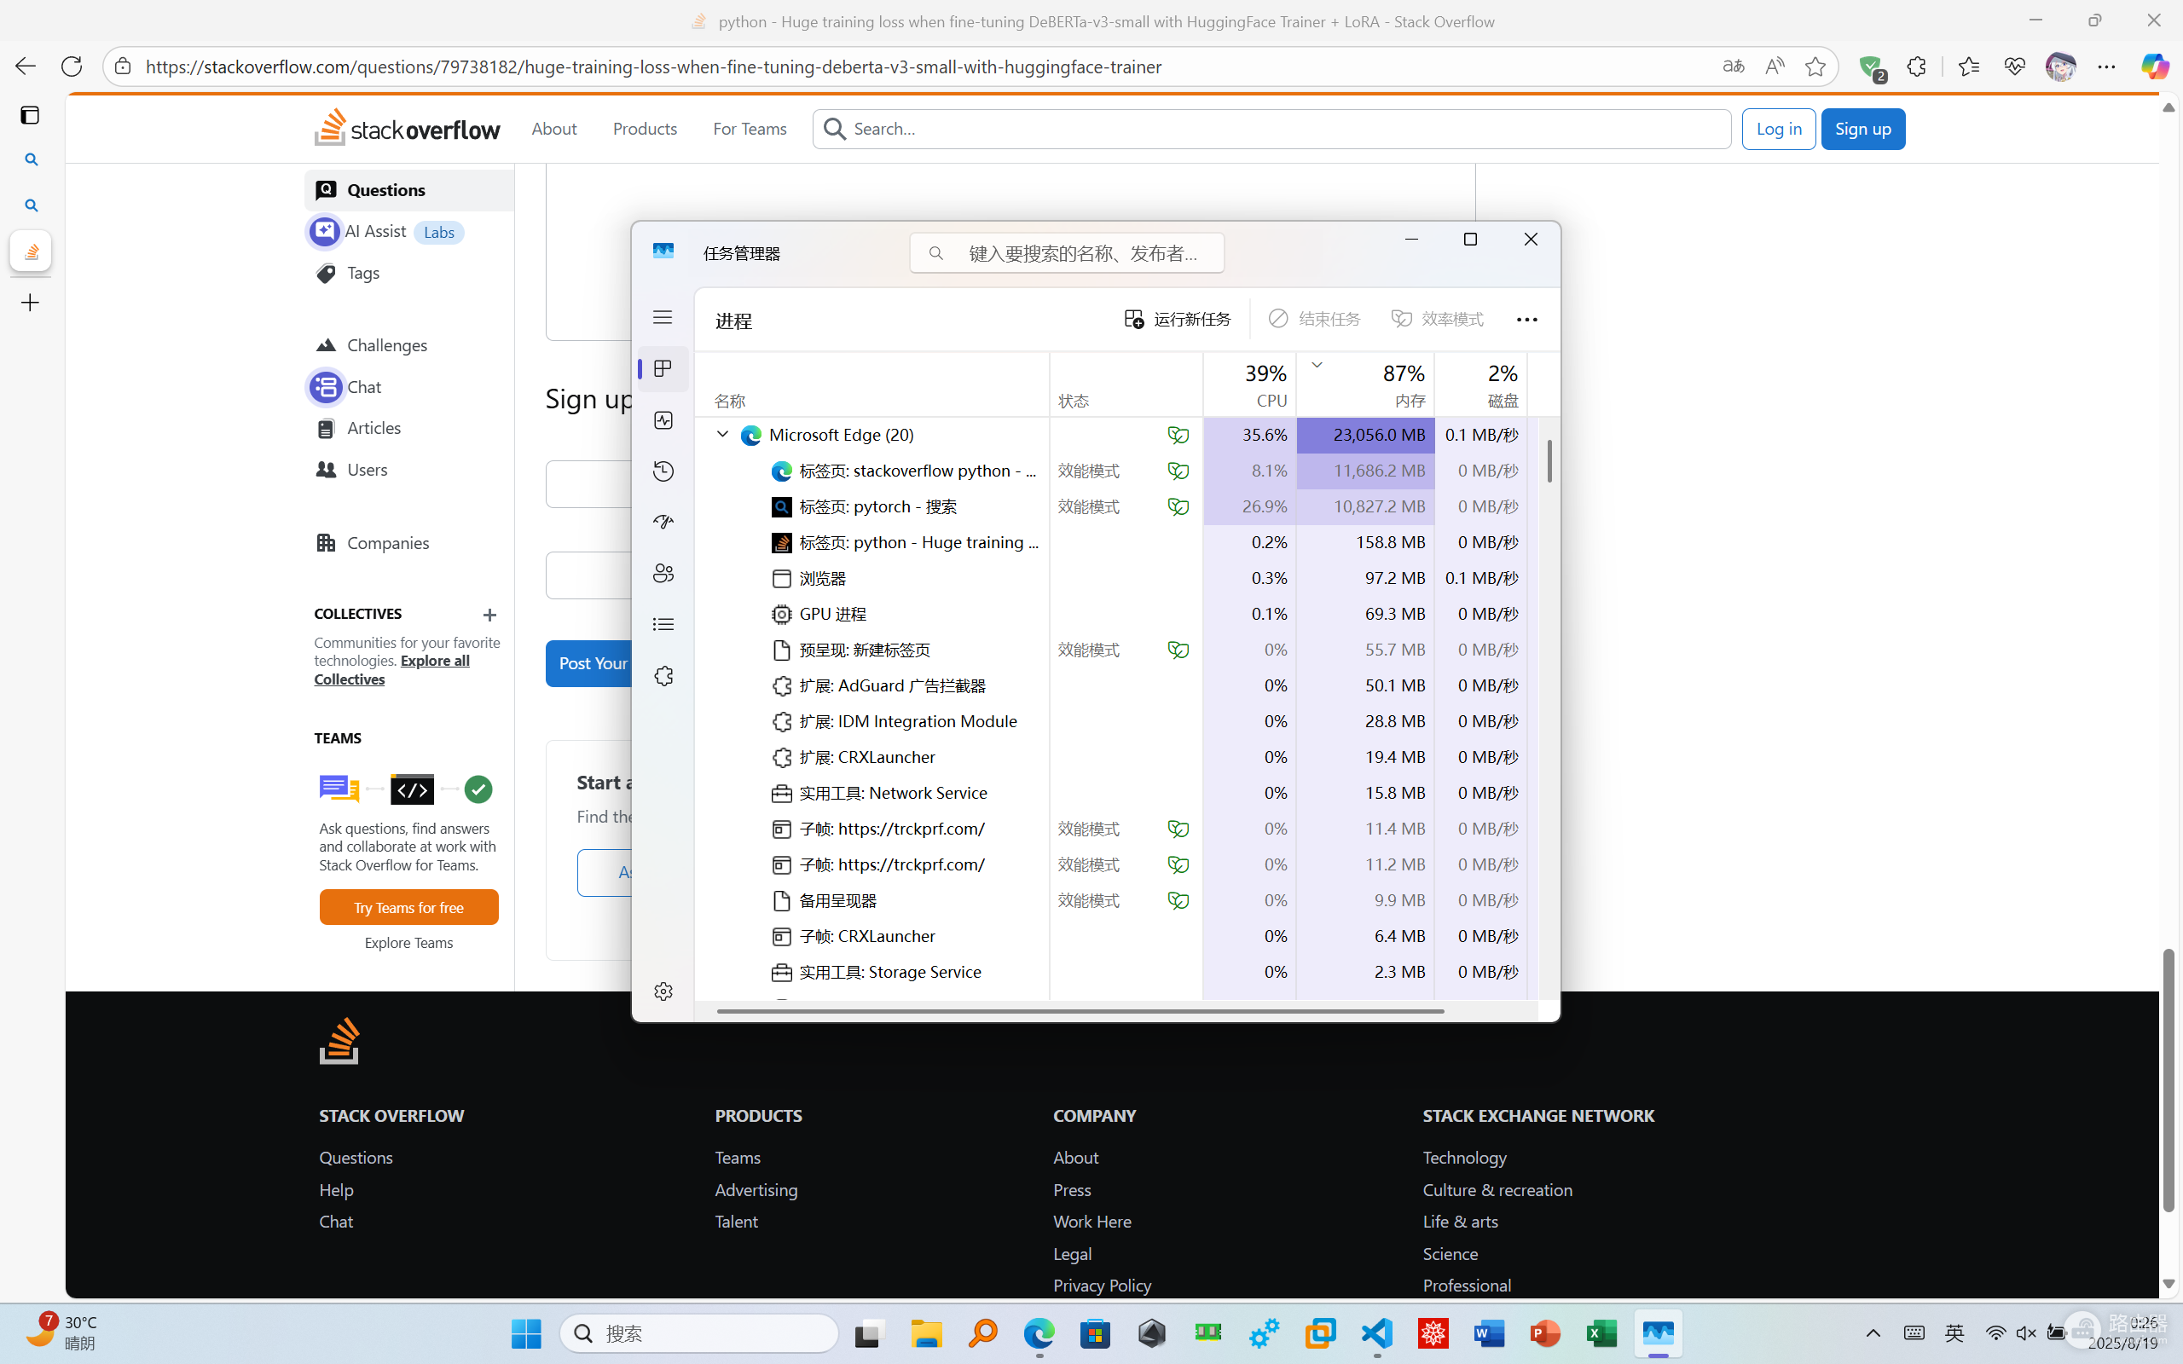Click the Stack Overflow search field

(1272, 129)
